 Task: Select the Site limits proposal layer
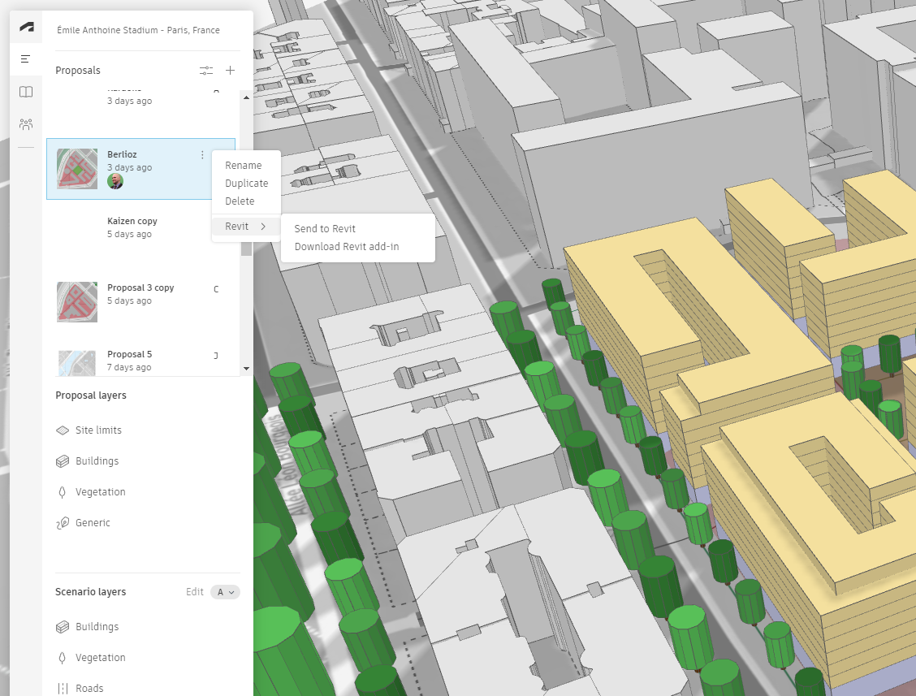98,430
